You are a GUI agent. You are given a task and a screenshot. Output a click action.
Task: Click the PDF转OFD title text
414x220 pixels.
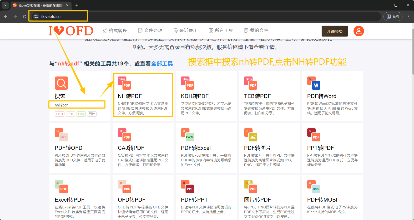69,148
